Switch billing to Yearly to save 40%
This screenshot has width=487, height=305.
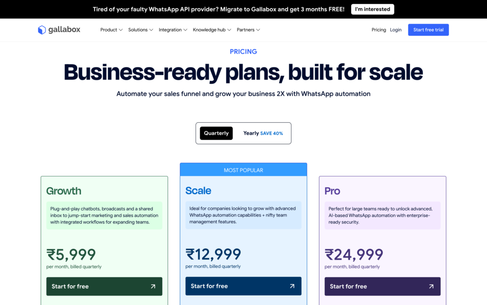coord(263,133)
